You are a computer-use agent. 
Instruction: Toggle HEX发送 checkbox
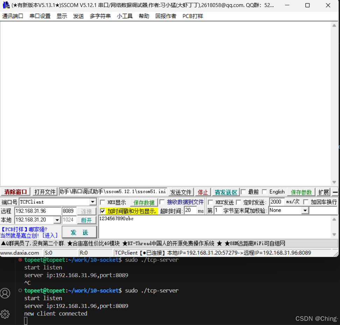pos(210,202)
